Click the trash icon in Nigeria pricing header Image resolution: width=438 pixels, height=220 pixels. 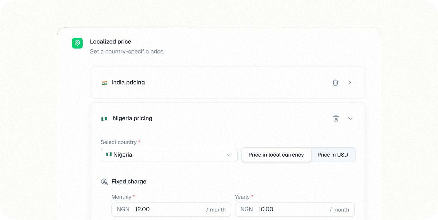[x=336, y=118]
